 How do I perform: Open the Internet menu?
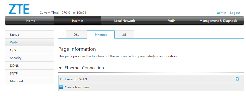point(78,21)
